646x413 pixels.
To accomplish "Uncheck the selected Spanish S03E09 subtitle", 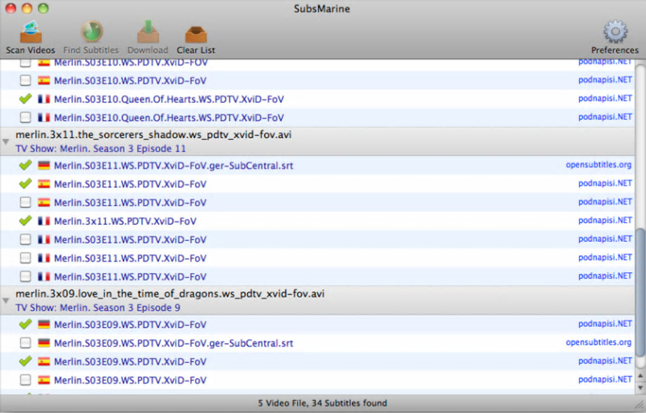I will (25, 362).
